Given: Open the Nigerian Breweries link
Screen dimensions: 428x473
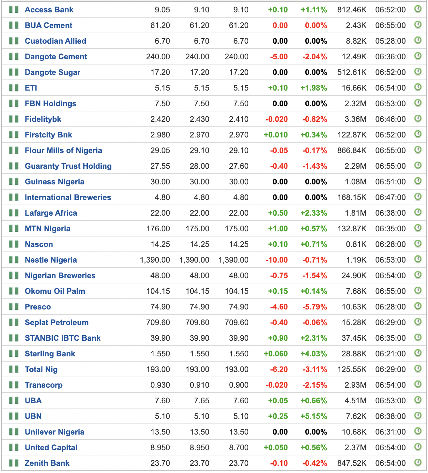Looking at the screenshot, I should click(60, 276).
